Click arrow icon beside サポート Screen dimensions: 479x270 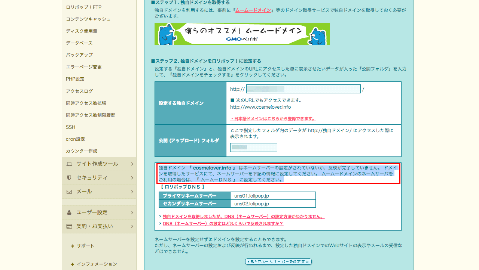point(72,246)
